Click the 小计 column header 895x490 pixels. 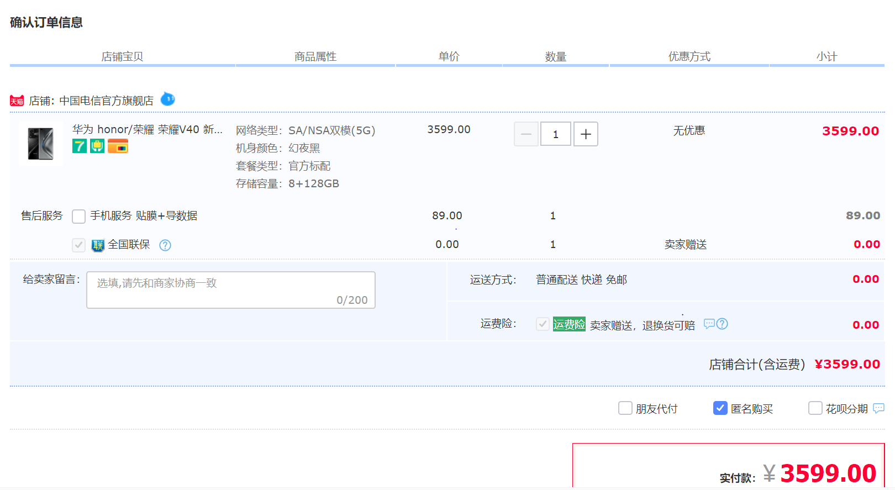[x=827, y=56]
